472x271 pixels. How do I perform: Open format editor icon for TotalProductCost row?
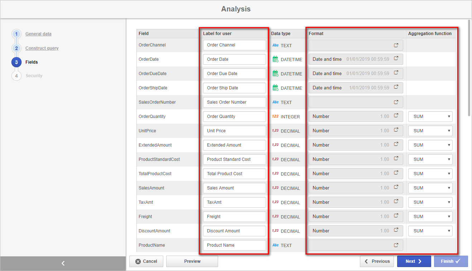point(396,173)
